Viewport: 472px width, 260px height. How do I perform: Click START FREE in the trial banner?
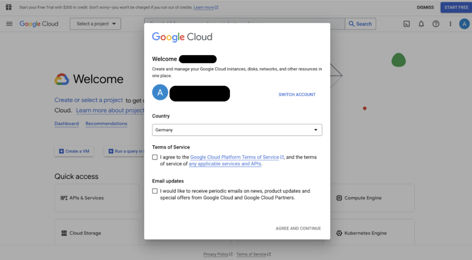[456, 7]
